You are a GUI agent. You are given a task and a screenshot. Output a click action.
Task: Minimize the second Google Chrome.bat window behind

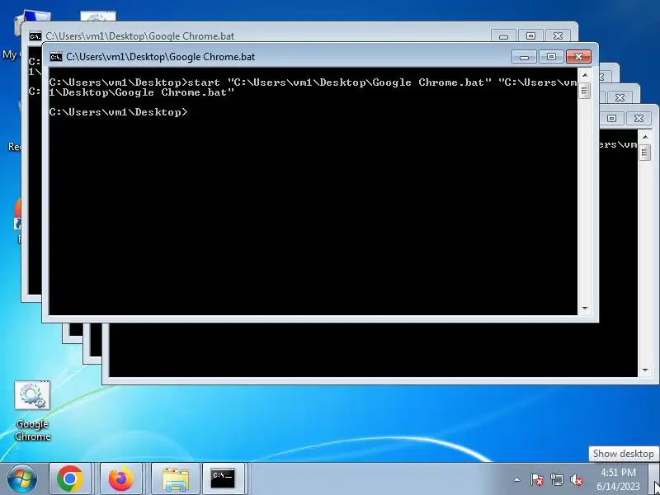(x=503, y=36)
